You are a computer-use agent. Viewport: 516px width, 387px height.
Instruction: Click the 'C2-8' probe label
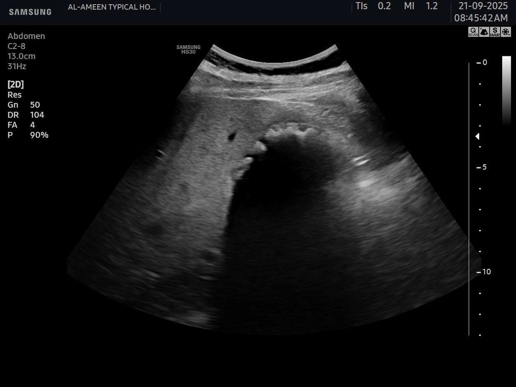(x=16, y=46)
